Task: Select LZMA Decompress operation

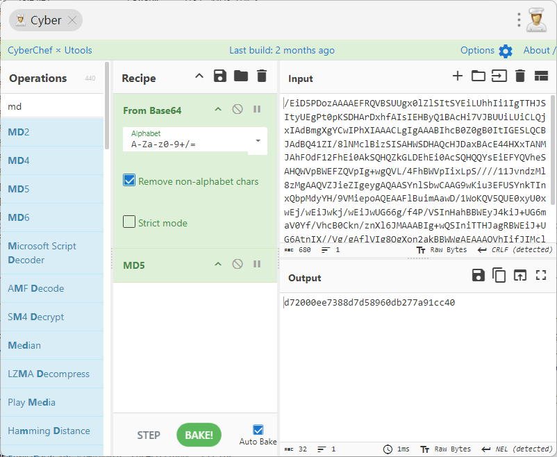Action: 52,374
